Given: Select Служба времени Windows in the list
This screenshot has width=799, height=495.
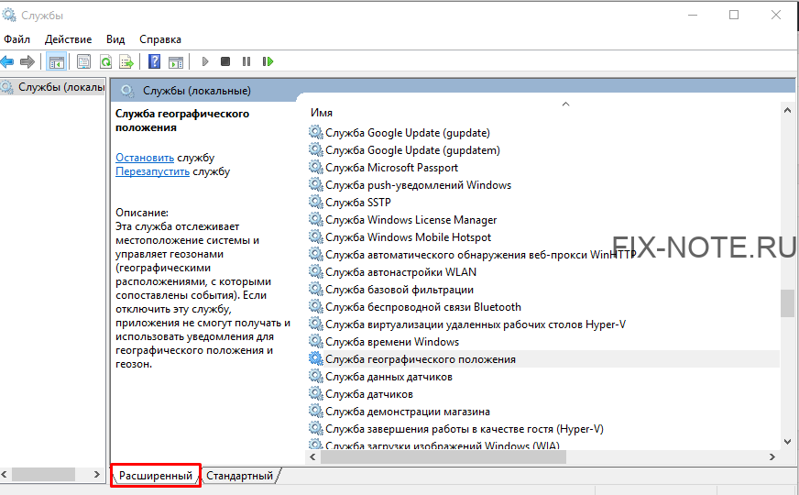Looking at the screenshot, I should (392, 342).
